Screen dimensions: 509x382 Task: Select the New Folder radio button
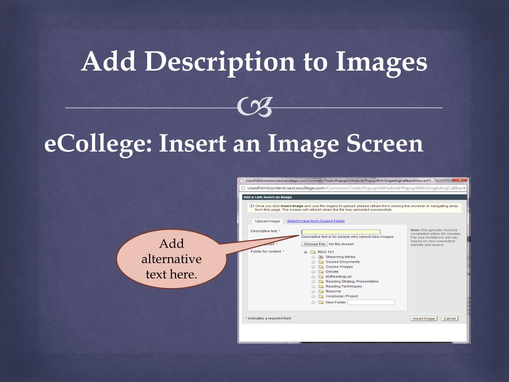tap(313, 302)
